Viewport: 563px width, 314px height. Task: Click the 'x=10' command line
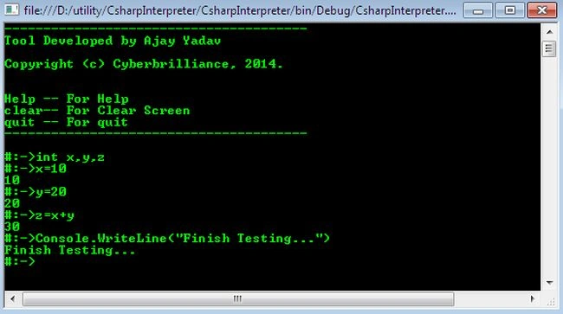tap(36, 169)
